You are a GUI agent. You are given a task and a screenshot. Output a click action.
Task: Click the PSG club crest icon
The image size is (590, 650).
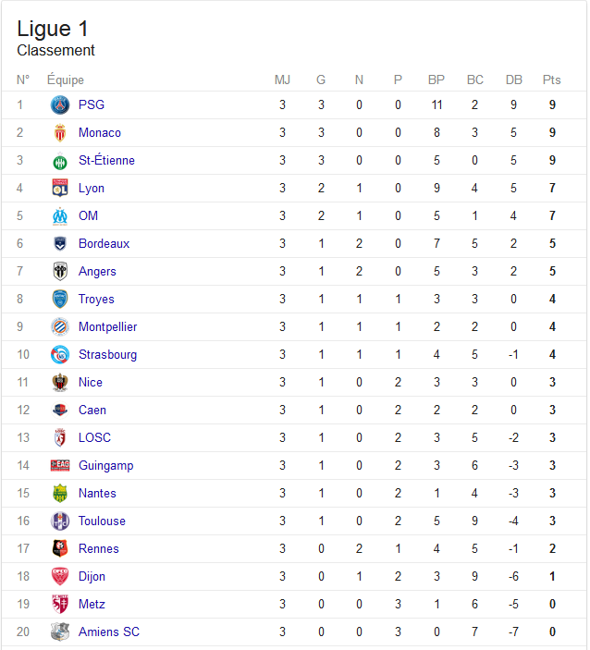click(60, 104)
